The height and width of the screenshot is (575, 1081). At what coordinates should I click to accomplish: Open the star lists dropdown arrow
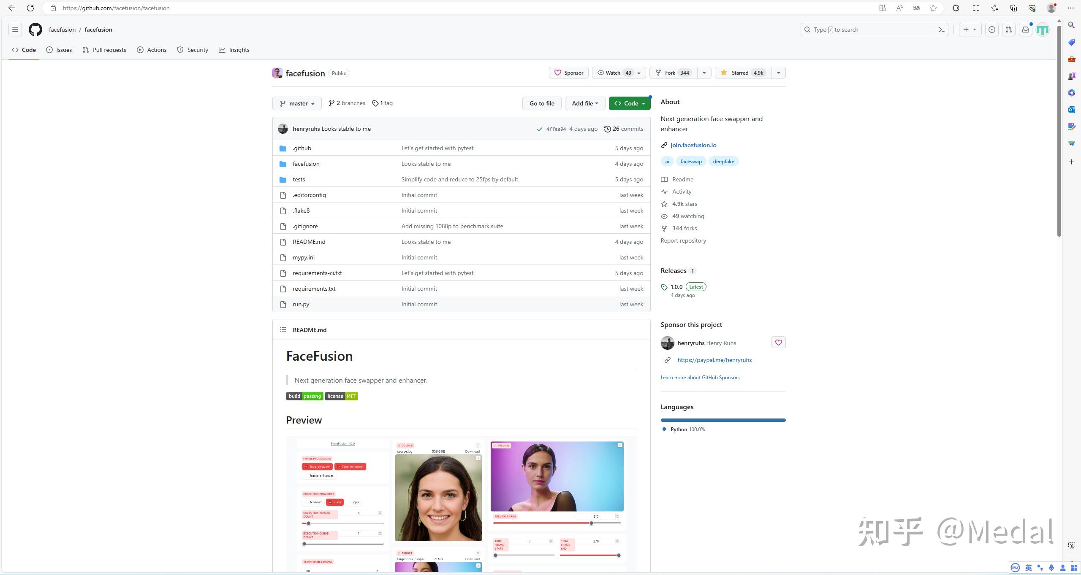pyautogui.click(x=778, y=73)
